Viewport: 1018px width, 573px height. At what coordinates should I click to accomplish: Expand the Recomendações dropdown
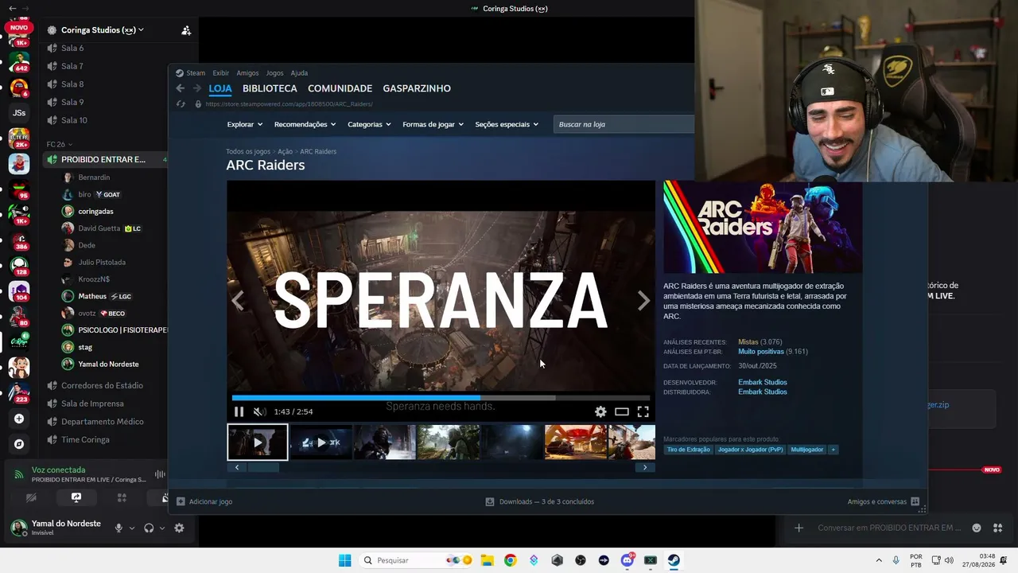[305, 124]
